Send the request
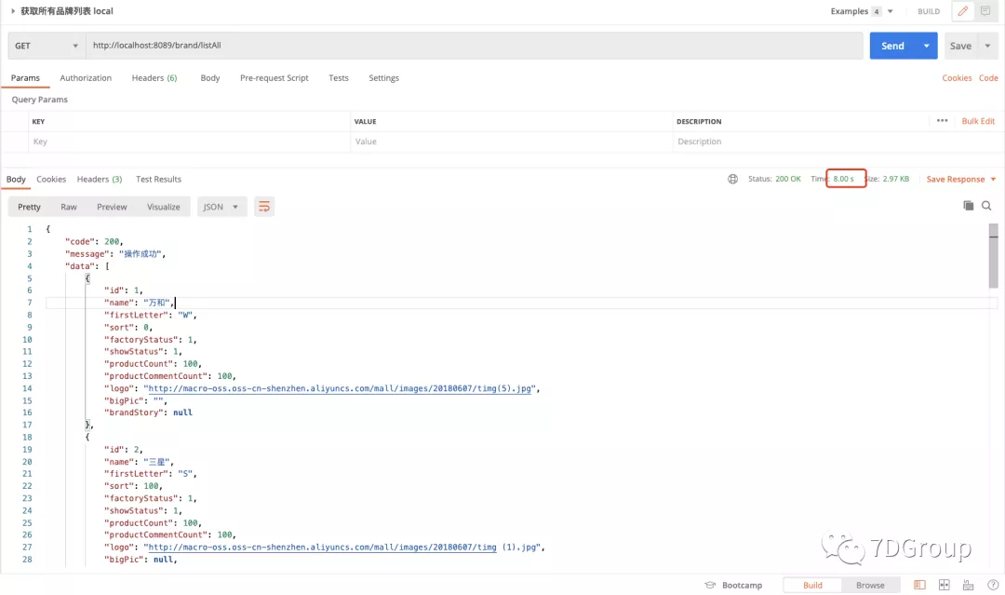1005x595 pixels. [x=892, y=46]
